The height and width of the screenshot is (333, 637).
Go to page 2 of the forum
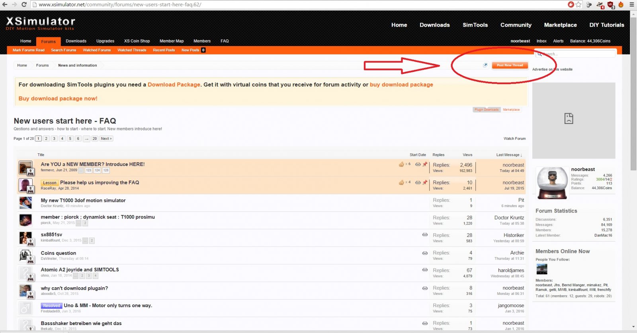[x=46, y=139]
